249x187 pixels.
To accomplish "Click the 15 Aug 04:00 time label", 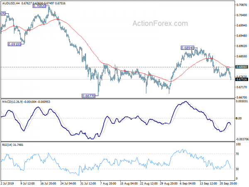I will tap(129, 183).
